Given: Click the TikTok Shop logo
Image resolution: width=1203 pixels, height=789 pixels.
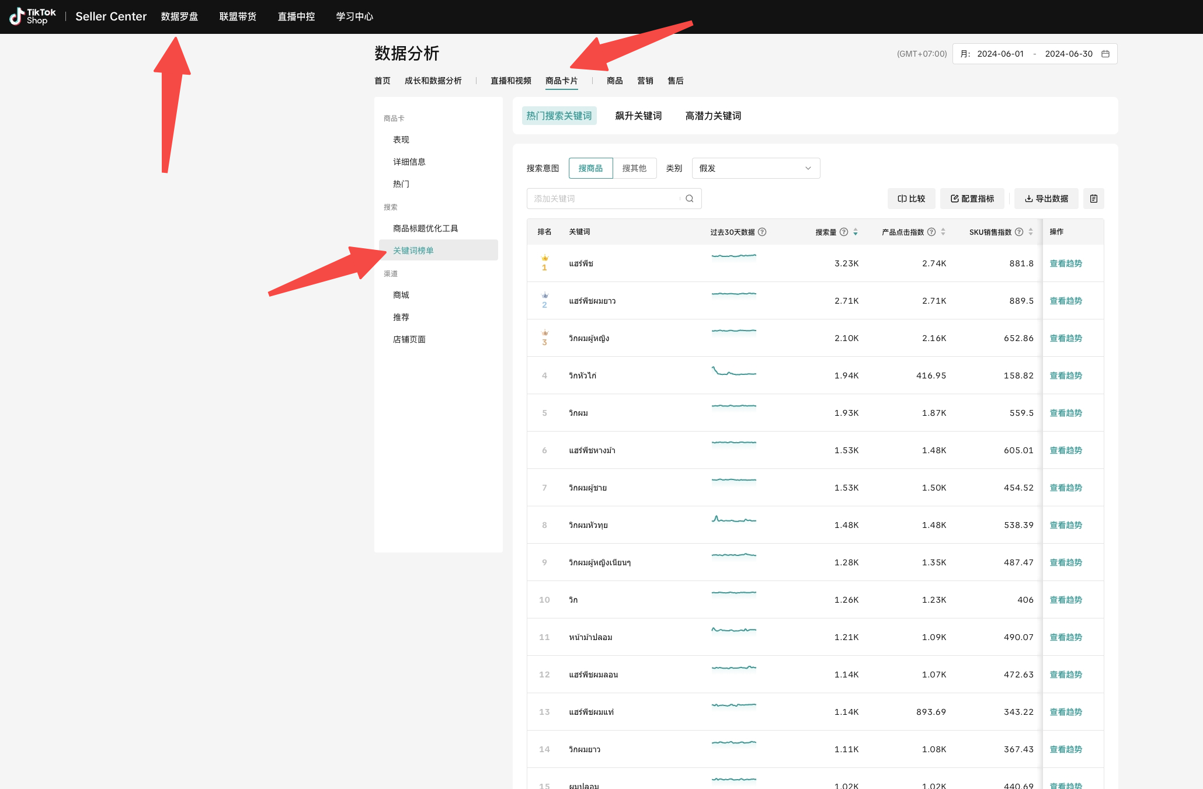Looking at the screenshot, I should pyautogui.click(x=33, y=16).
